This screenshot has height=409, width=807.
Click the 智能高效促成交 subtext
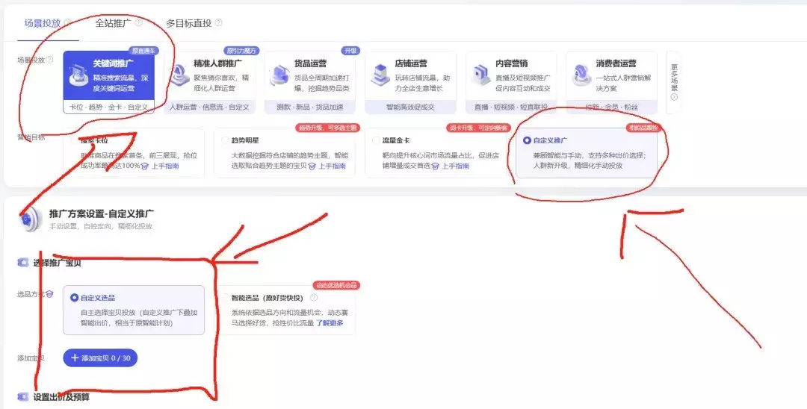(x=410, y=107)
